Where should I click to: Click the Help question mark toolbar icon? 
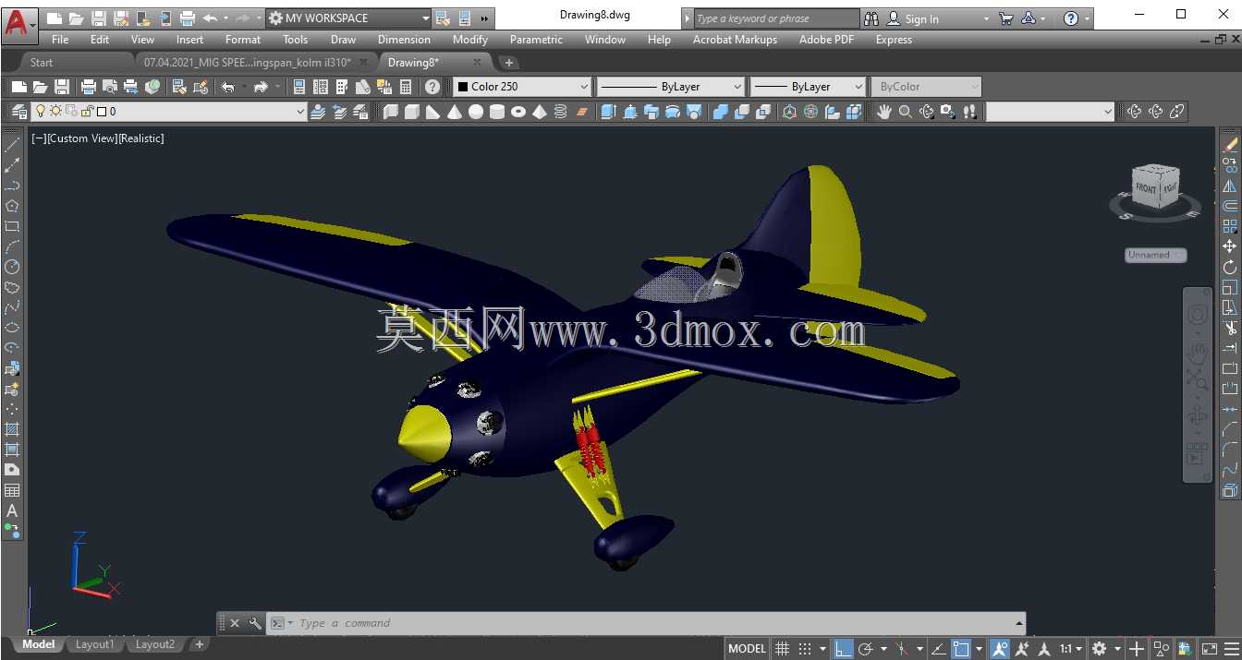[432, 87]
